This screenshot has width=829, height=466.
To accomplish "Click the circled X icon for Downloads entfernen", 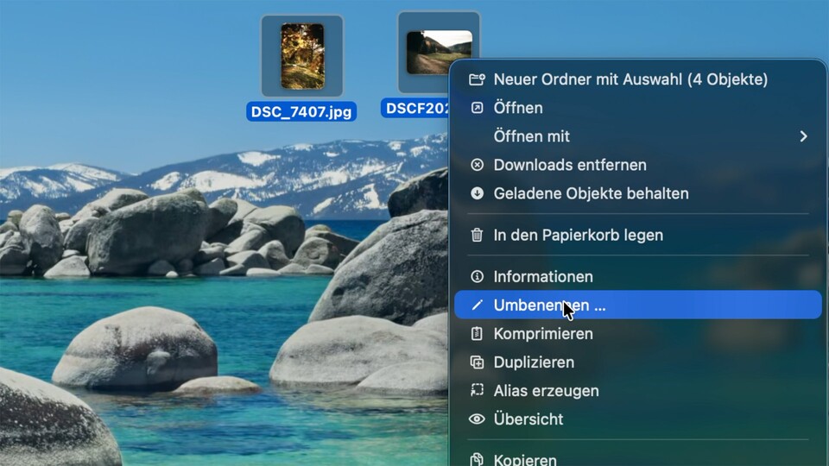I will point(477,165).
